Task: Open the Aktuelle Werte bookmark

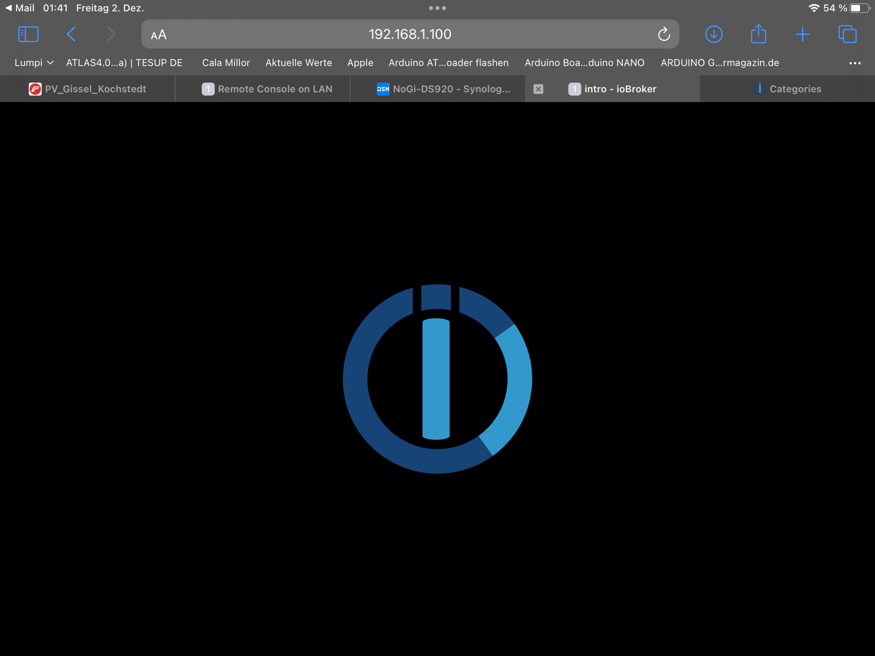Action: (299, 63)
